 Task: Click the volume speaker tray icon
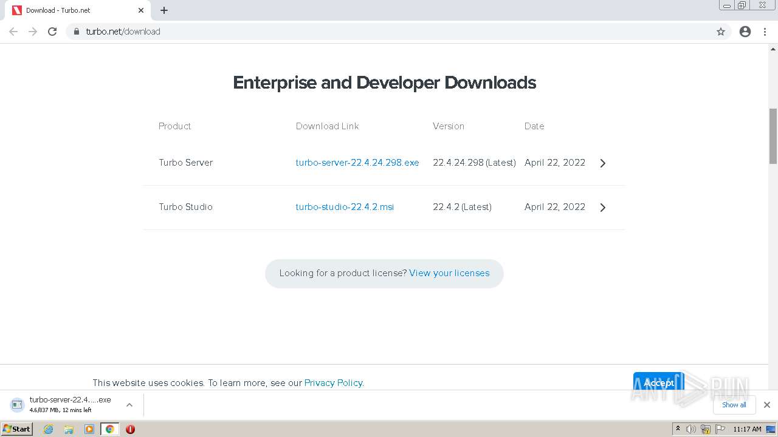(x=691, y=429)
